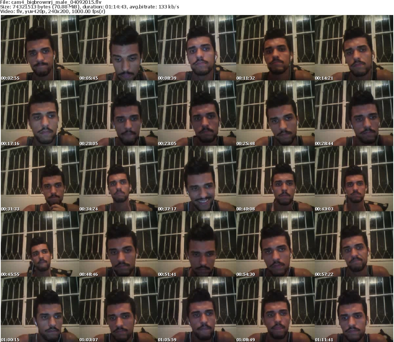
Task: Choose the thumbnail stamped 00:48:46
Action: coord(119,244)
